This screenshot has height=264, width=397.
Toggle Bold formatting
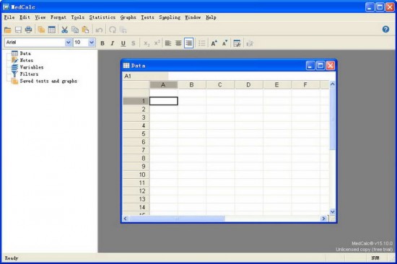[x=102, y=43]
